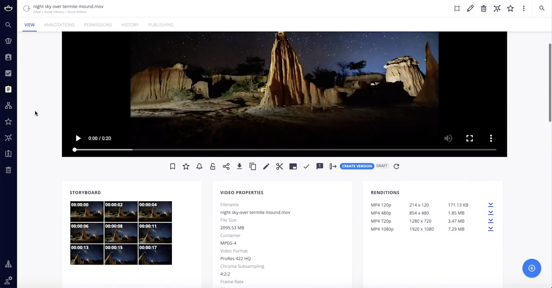Click the download icon in action toolbar
This screenshot has height=288, width=552.
click(239, 167)
